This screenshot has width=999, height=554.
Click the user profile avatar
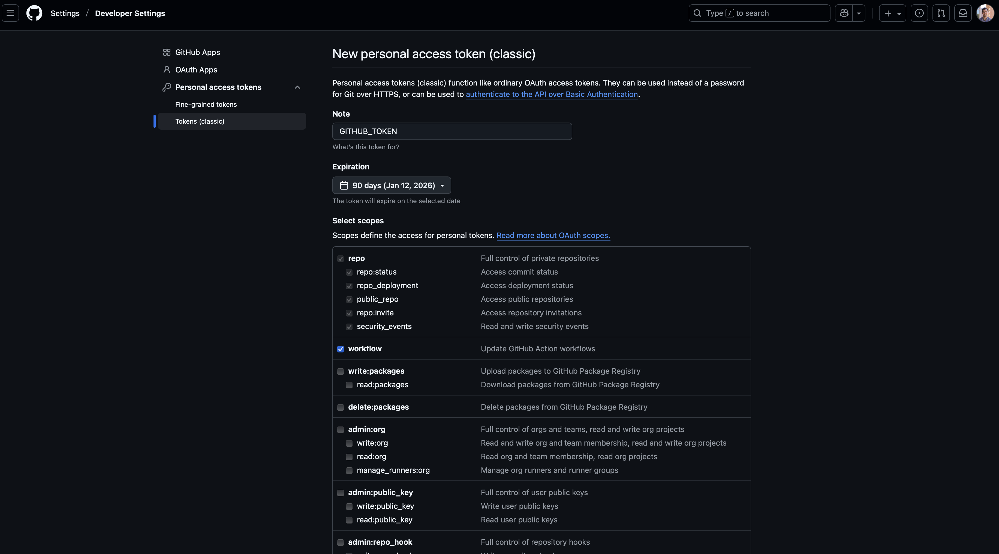click(x=985, y=13)
